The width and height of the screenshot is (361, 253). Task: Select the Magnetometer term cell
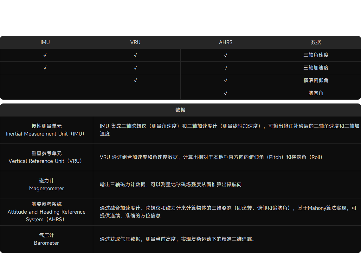(x=46, y=185)
